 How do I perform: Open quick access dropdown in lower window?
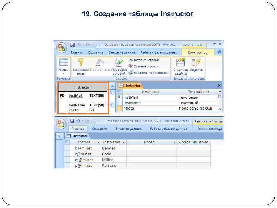pos(99,121)
